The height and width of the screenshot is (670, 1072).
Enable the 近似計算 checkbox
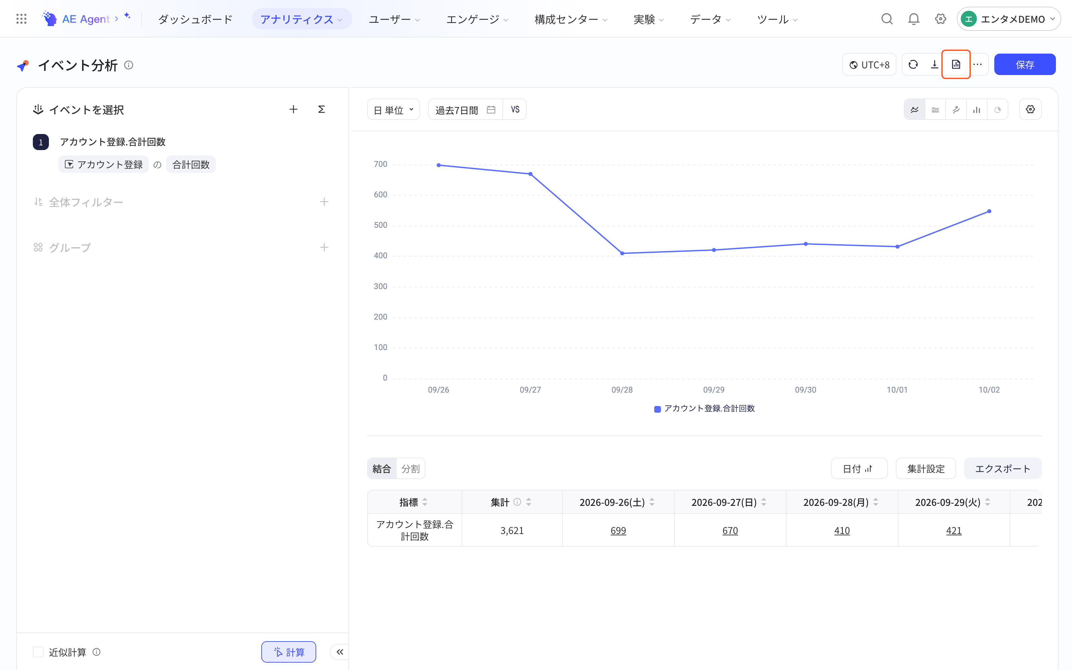[38, 652]
